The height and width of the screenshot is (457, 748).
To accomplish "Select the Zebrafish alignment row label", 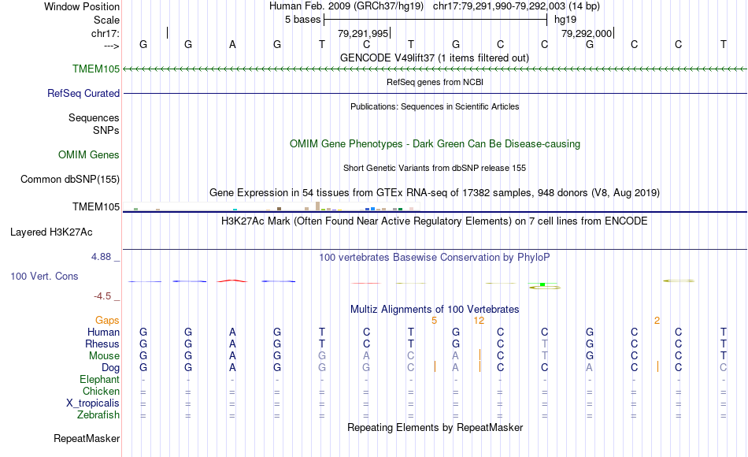I will (x=98, y=414).
